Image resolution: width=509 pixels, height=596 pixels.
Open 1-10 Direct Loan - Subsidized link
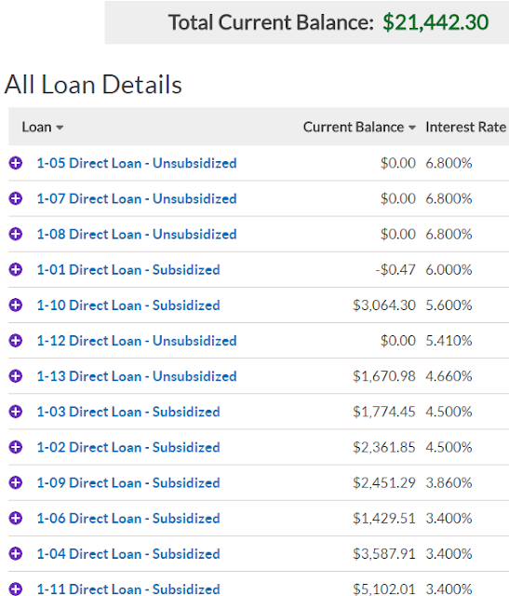pyautogui.click(x=128, y=305)
